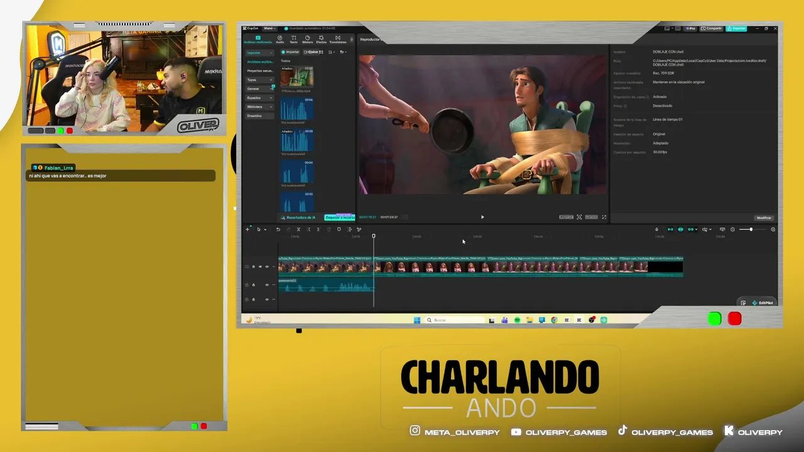Toggle clip linkage on timeline
The height and width of the screenshot is (452, 804).
(691, 229)
